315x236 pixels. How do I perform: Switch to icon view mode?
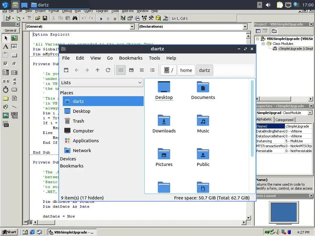[121, 70]
